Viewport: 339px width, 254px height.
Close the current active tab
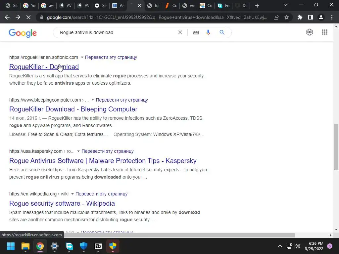139,6
